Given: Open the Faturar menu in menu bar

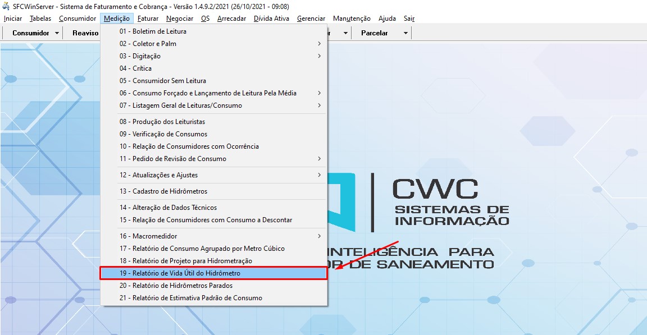Looking at the screenshot, I should [x=148, y=19].
